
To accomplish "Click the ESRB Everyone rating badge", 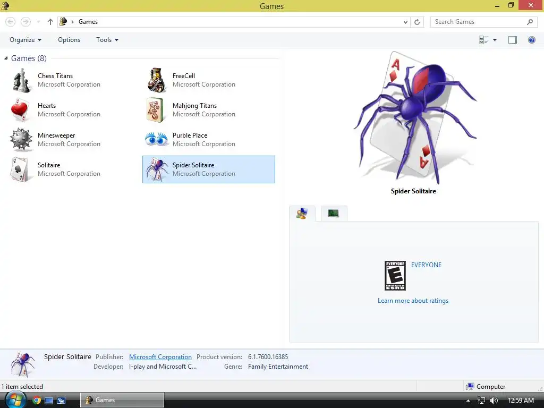I will [395, 276].
